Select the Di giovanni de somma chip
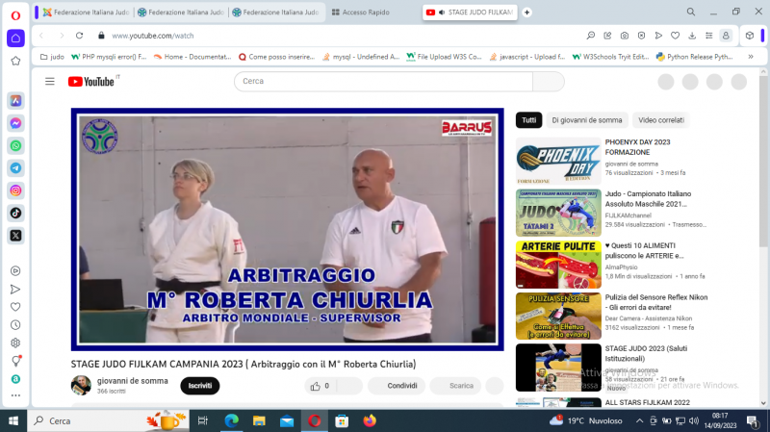770x432 pixels. point(587,120)
